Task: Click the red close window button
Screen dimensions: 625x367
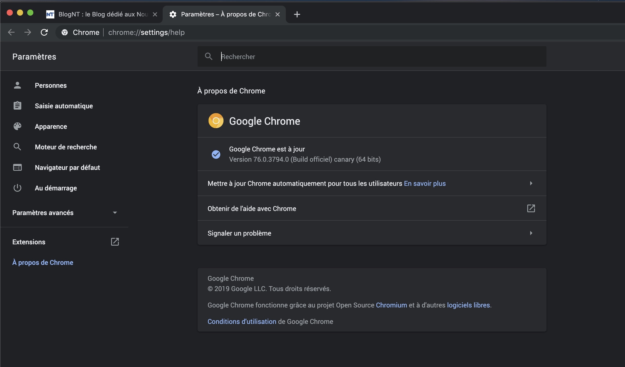Action: pyautogui.click(x=10, y=13)
